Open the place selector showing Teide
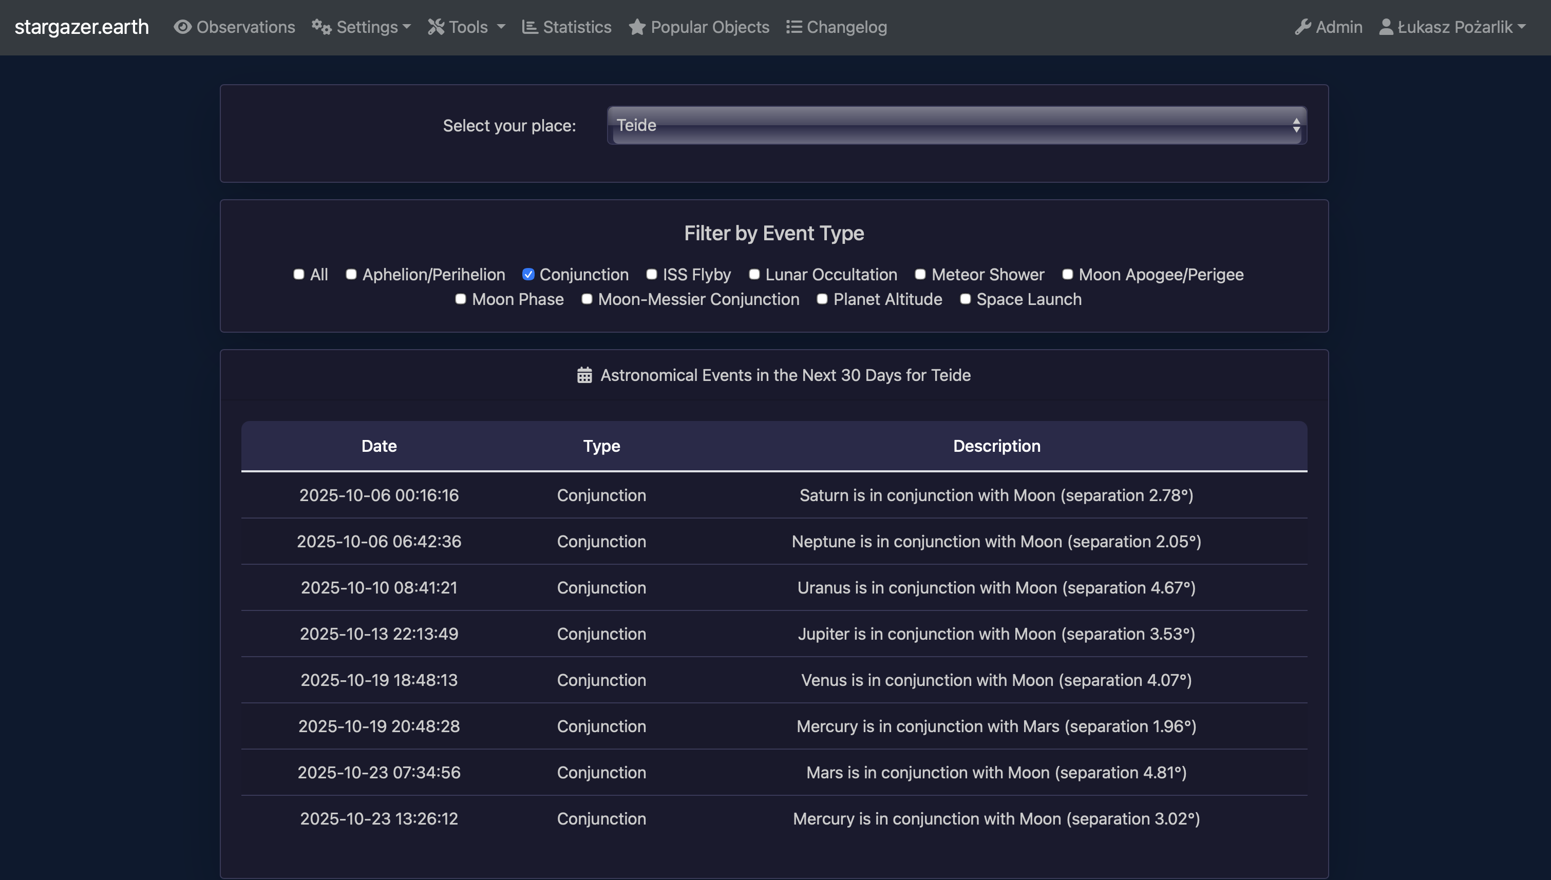This screenshot has height=880, width=1551. point(956,125)
